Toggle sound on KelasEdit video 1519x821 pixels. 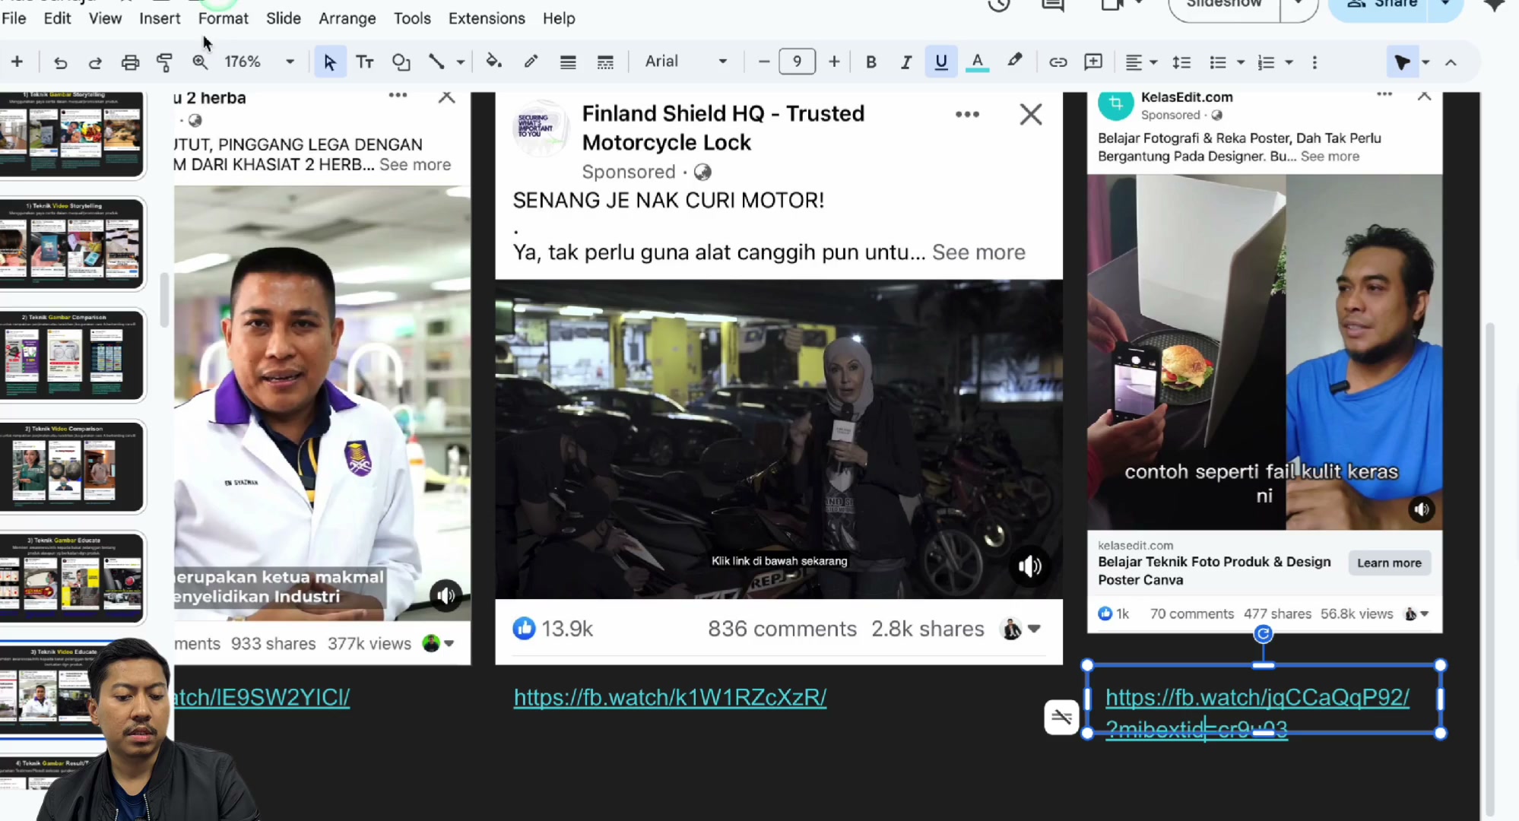(x=1422, y=509)
